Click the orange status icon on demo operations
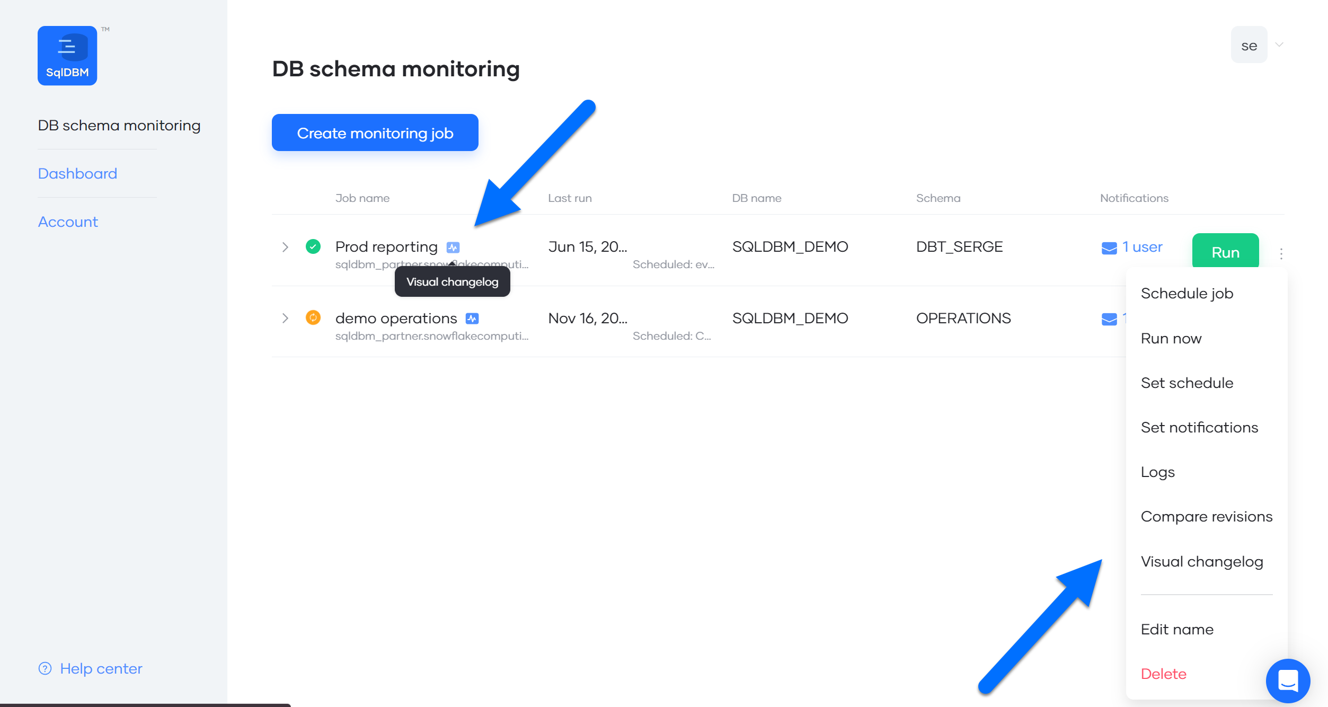This screenshot has width=1328, height=707. click(313, 317)
